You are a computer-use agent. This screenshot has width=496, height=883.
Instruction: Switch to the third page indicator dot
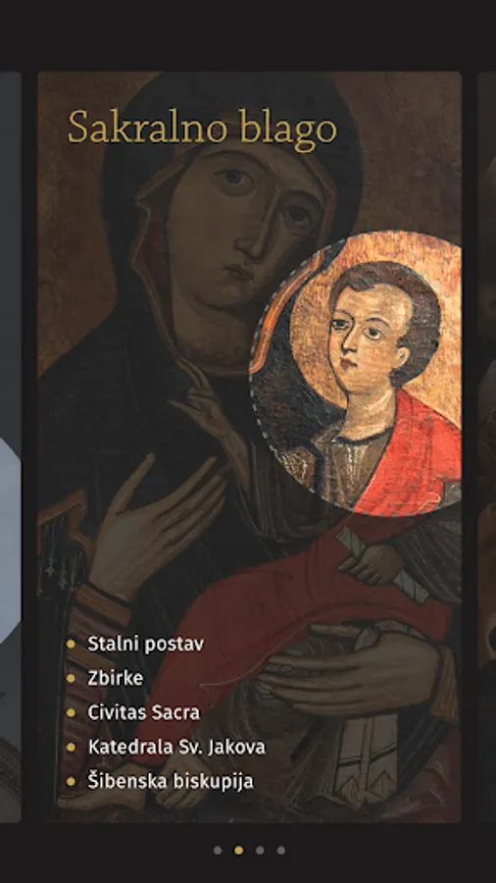coord(260,851)
